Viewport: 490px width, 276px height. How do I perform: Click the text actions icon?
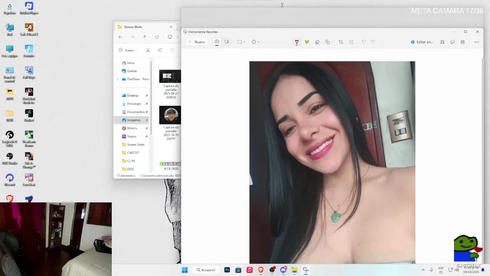click(351, 42)
